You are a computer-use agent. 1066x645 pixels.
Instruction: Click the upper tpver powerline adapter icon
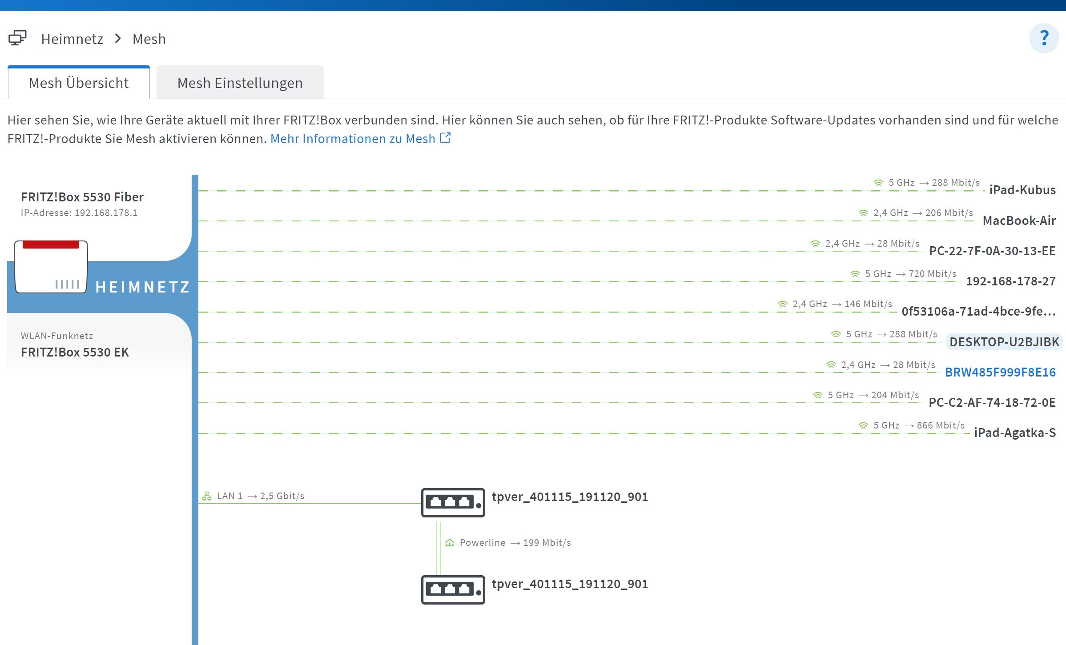coord(453,503)
